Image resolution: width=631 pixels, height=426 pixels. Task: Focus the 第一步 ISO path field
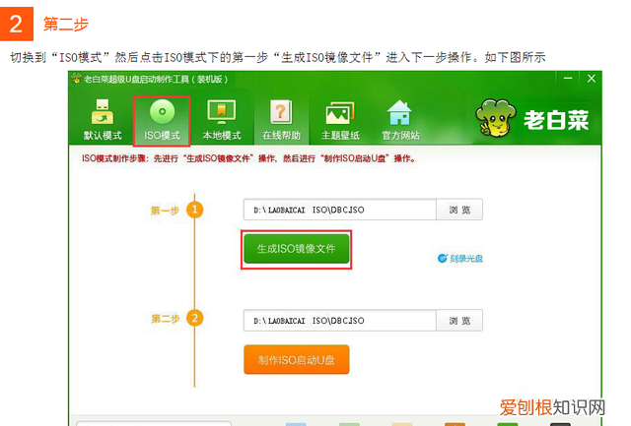pyautogui.click(x=339, y=210)
